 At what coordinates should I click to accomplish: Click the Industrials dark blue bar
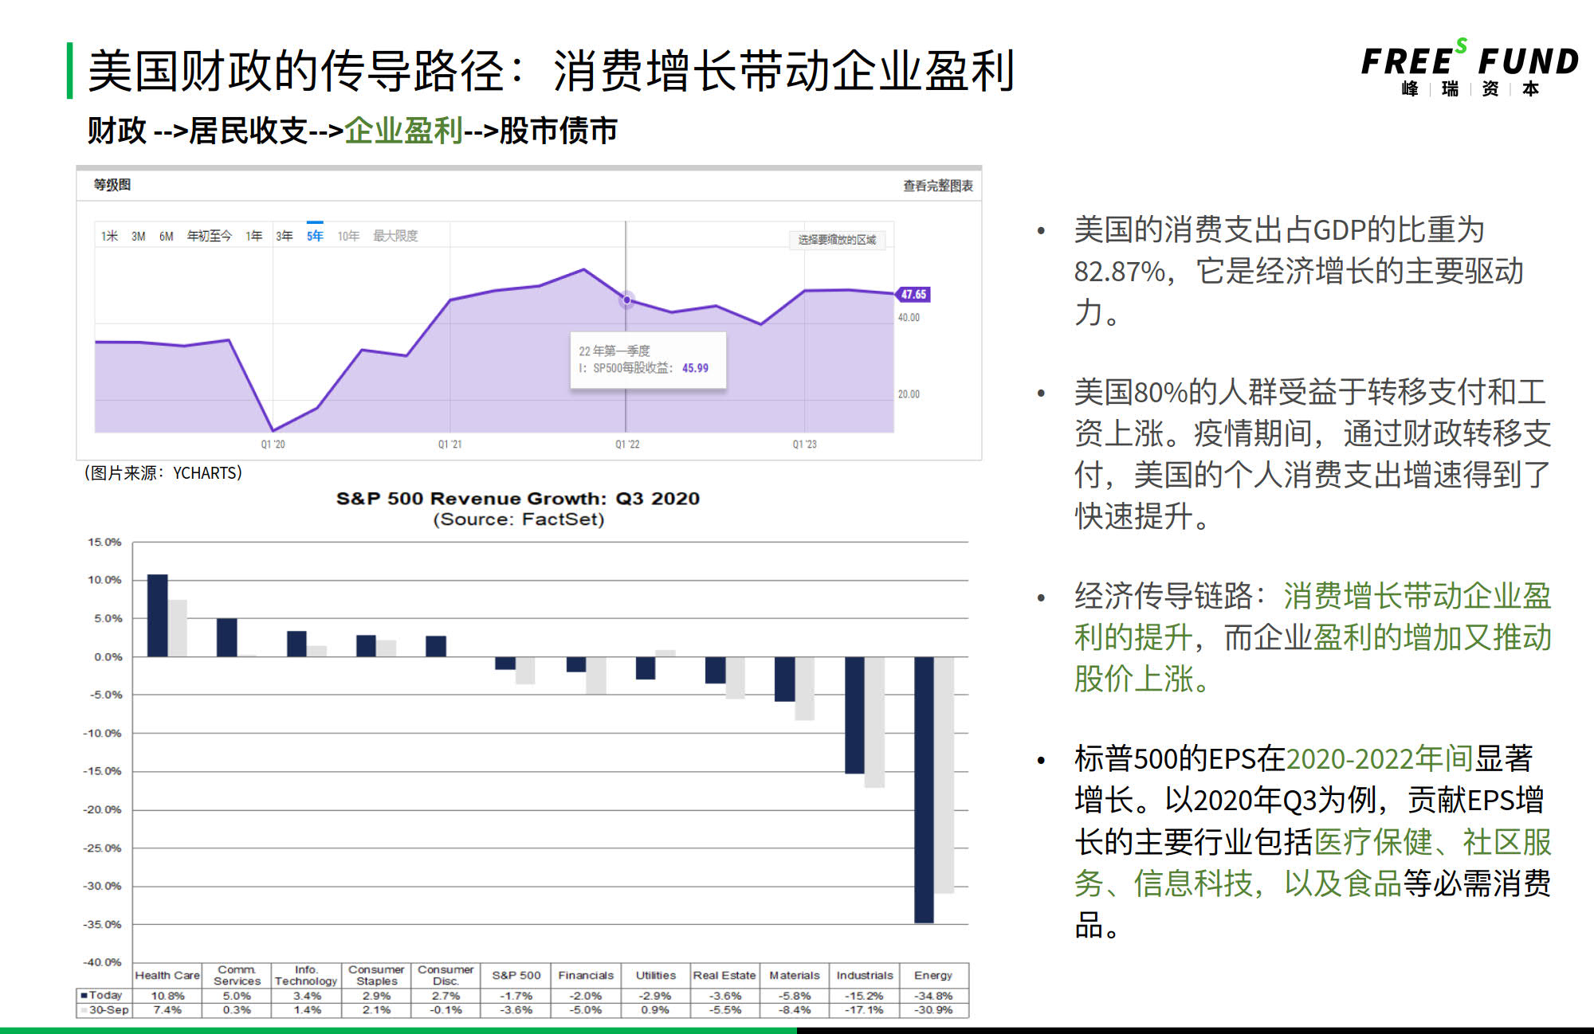coord(854,715)
